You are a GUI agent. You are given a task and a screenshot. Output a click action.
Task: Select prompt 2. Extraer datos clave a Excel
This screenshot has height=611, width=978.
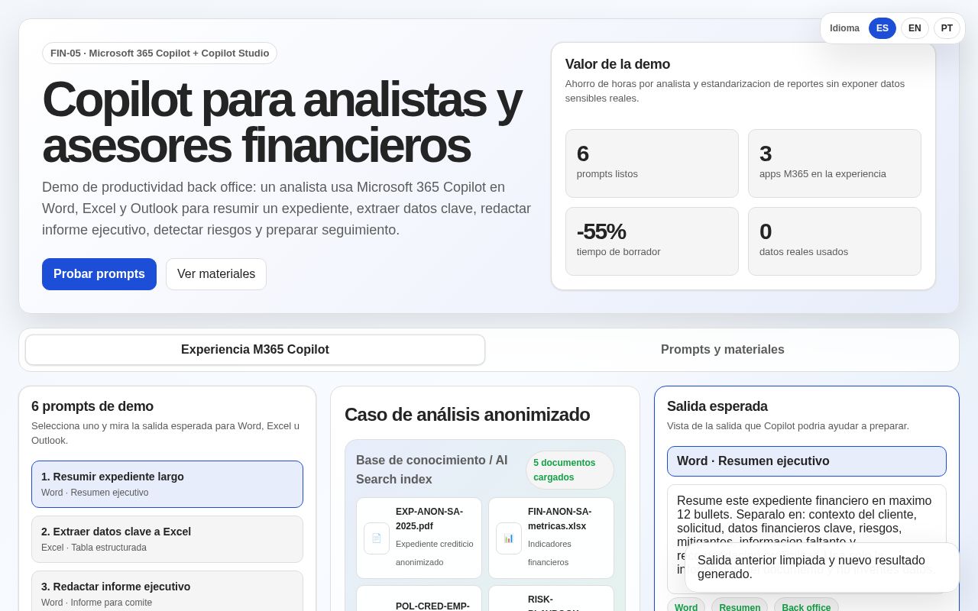[167, 539]
